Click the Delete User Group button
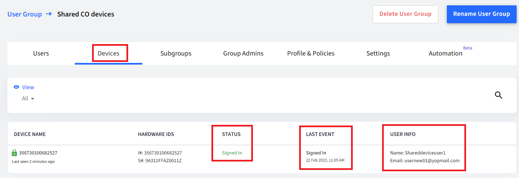This screenshot has height=178, width=519. pos(405,14)
